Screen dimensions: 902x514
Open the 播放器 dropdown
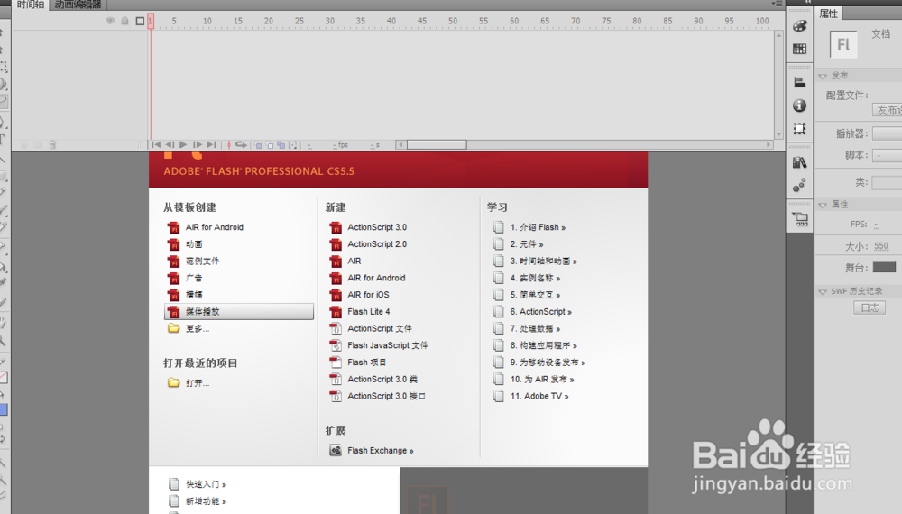point(887,134)
